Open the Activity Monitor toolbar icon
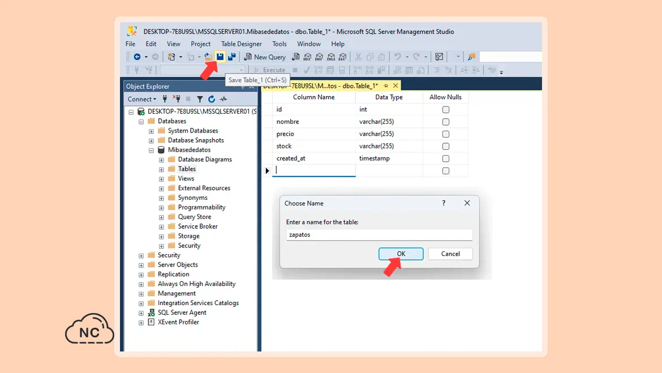The height and width of the screenshot is (373, 662). click(439, 57)
